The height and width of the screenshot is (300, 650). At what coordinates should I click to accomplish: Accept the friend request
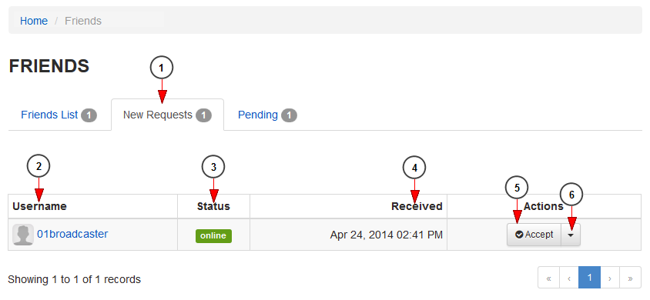pos(534,235)
